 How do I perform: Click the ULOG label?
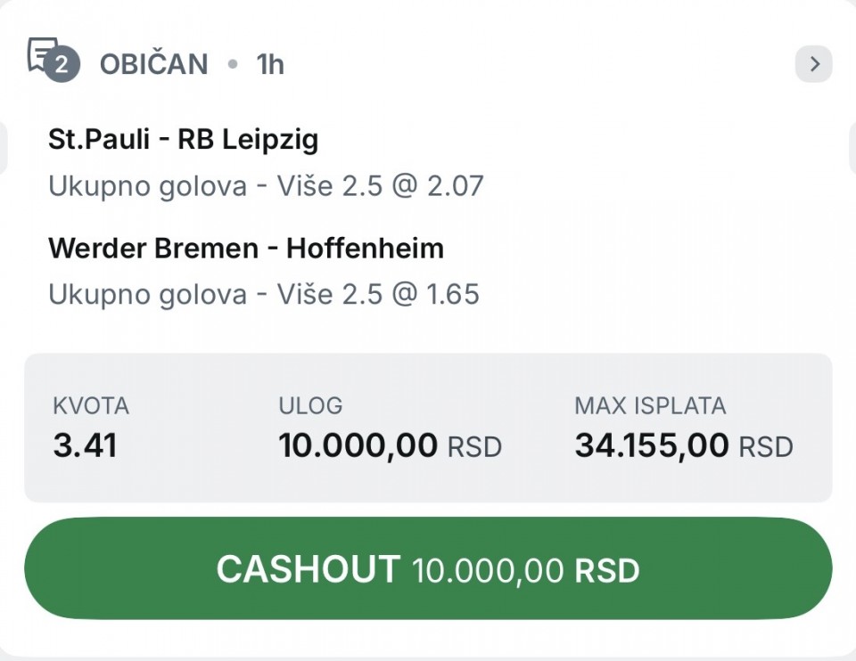tap(310, 406)
